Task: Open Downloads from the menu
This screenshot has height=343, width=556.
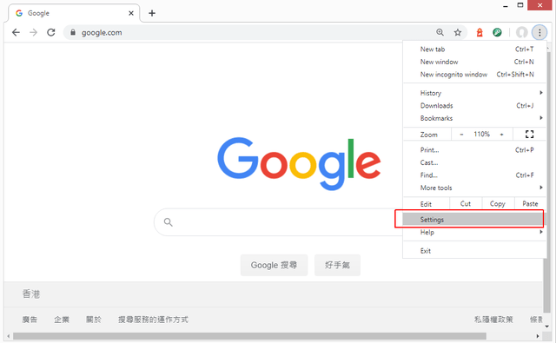Action: coord(474,106)
